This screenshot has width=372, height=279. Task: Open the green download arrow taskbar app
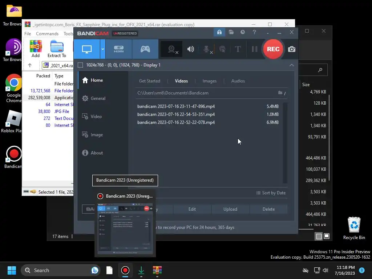coord(141,270)
